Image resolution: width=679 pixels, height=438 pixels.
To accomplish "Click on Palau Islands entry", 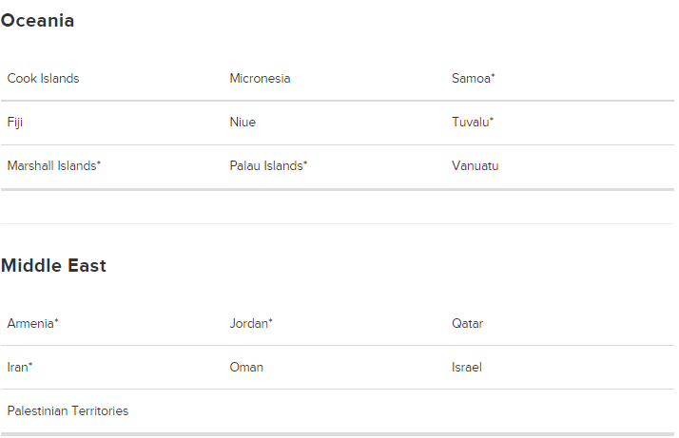I will (x=266, y=165).
